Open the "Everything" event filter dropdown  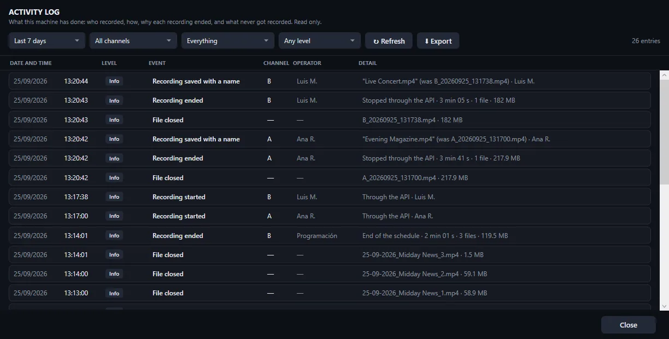[228, 41]
